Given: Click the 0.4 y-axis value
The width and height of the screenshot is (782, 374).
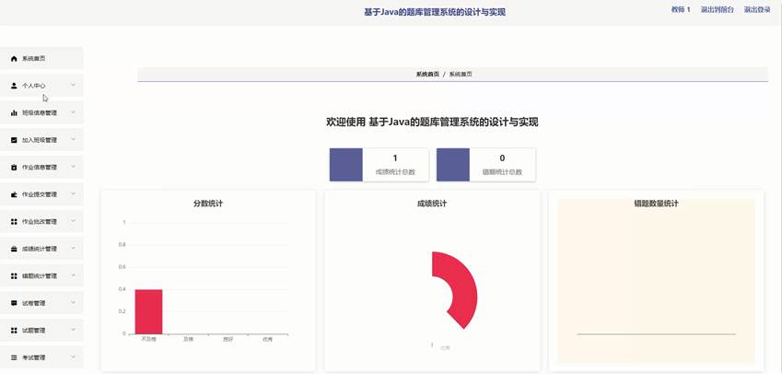Looking at the screenshot, I should click(x=123, y=289).
